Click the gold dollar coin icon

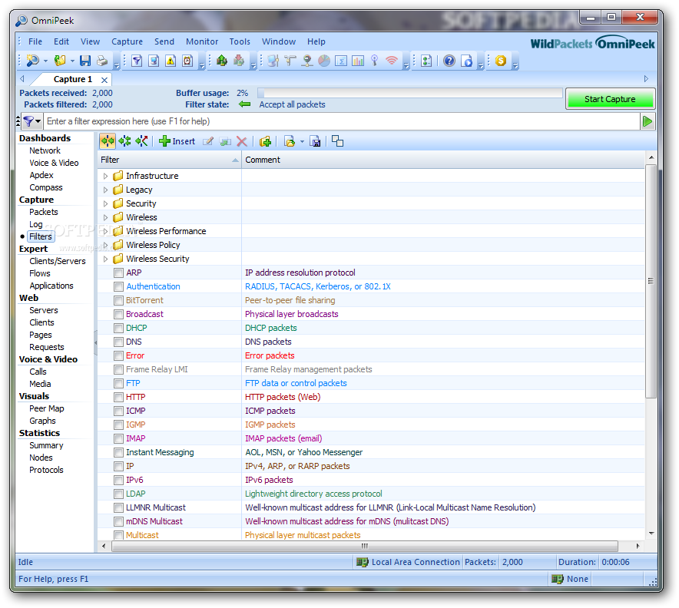[501, 61]
